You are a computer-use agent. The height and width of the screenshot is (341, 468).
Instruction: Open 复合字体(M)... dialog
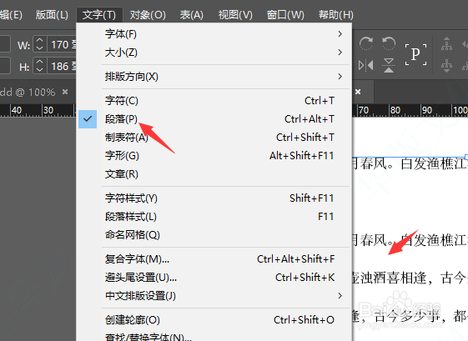point(214,259)
